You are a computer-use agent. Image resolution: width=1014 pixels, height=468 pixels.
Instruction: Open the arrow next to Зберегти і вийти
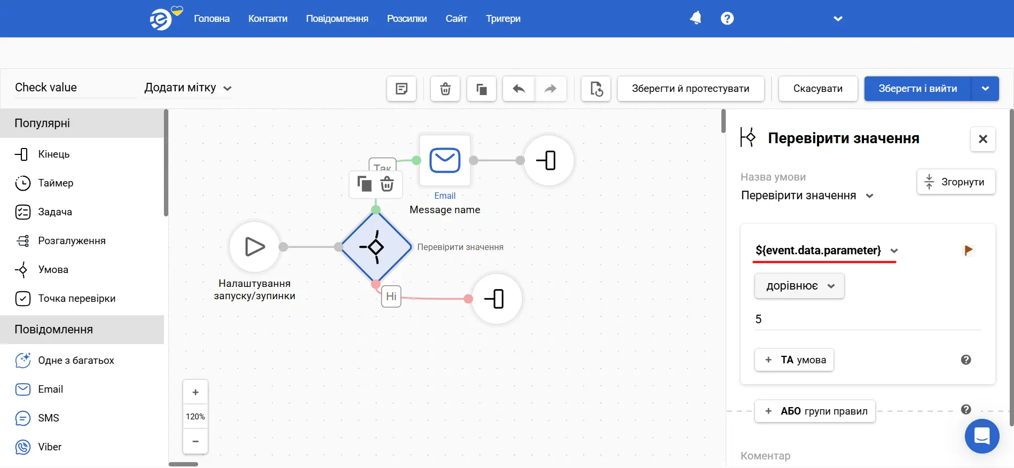point(985,89)
